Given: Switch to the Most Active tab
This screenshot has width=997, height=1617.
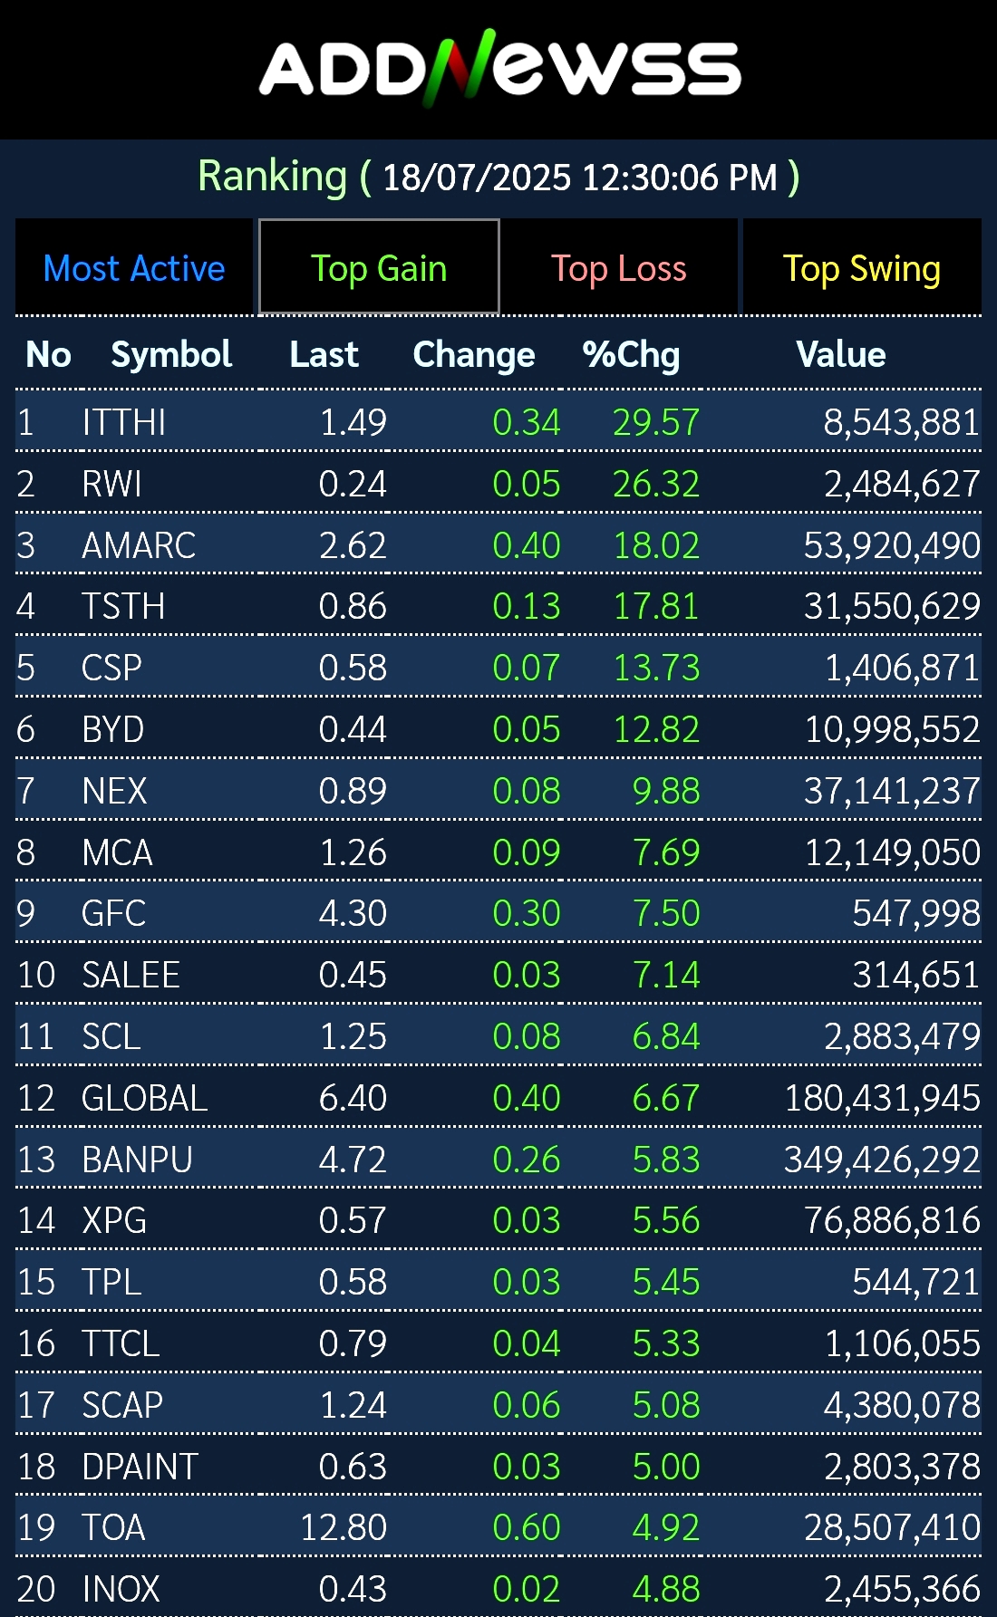Looking at the screenshot, I should pyautogui.click(x=134, y=268).
